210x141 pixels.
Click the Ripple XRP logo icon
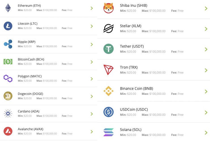(x=8, y=44)
